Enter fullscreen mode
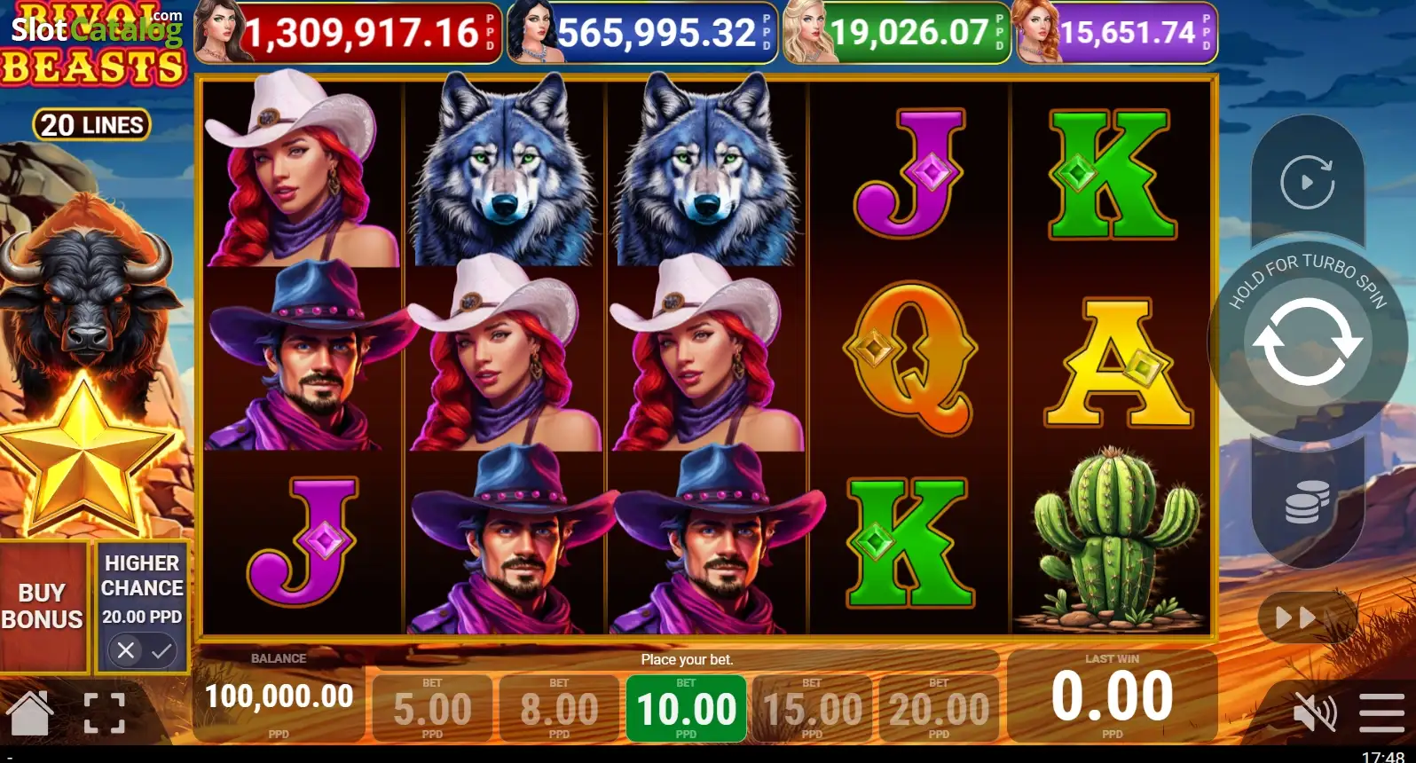This screenshot has width=1416, height=763. [x=104, y=713]
